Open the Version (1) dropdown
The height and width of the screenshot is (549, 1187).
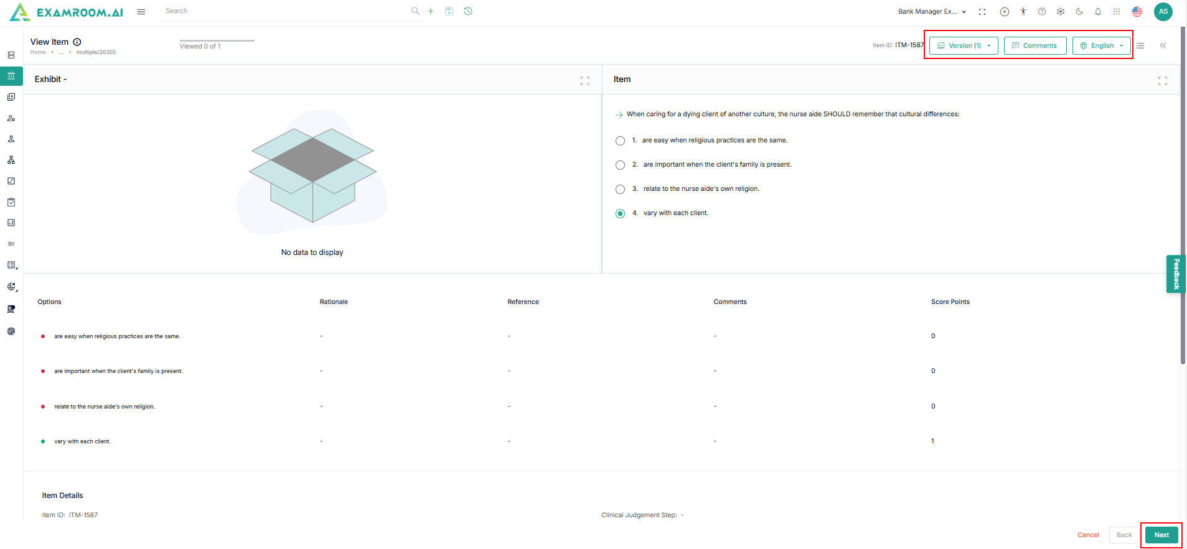(964, 45)
